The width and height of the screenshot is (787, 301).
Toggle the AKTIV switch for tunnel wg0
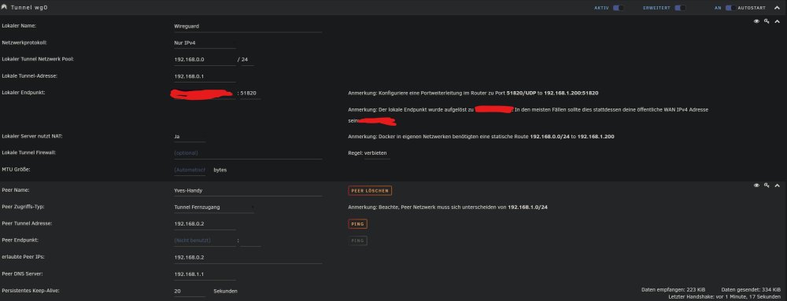[x=619, y=8]
